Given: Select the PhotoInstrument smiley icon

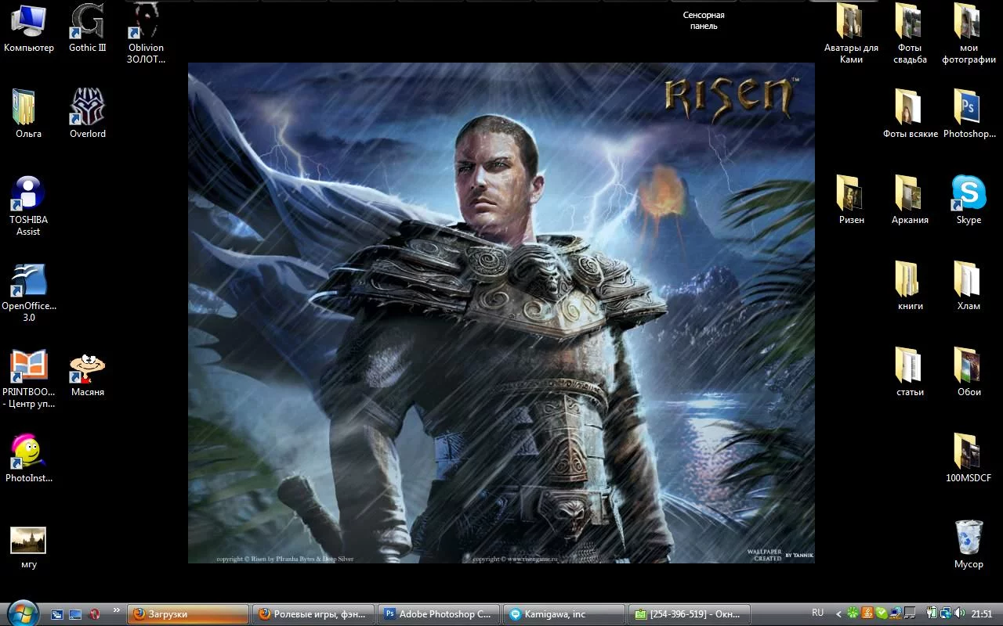Looking at the screenshot, I should (29, 452).
